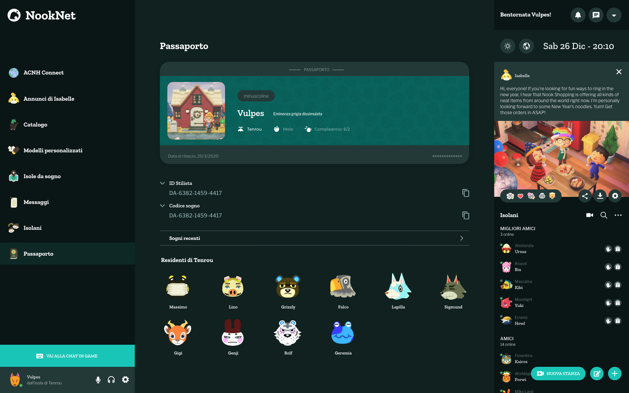
Task: Send a gift to Howl
Action: coord(618,321)
